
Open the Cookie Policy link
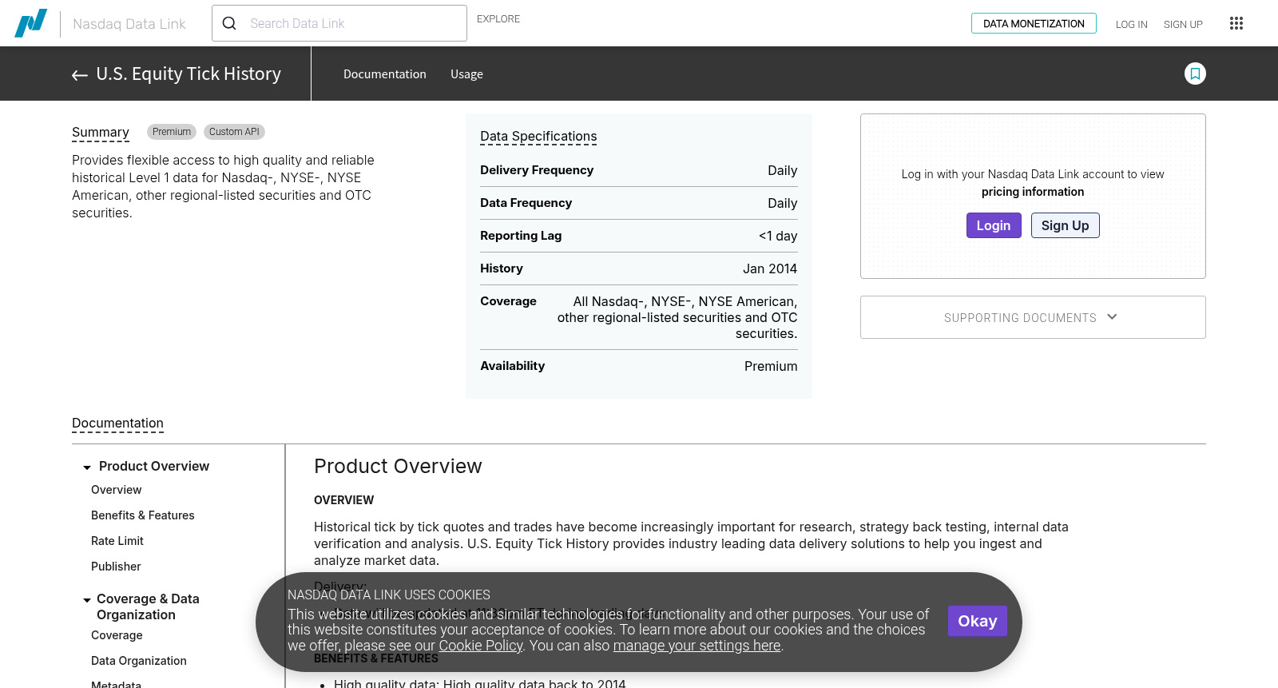pos(481,646)
